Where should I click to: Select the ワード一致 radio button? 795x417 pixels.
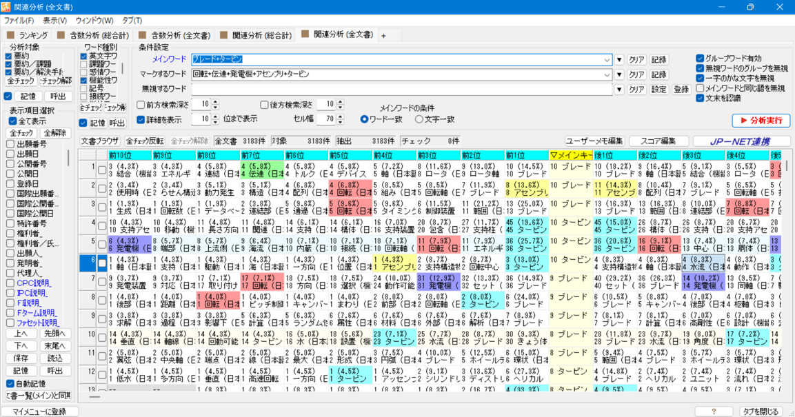pyautogui.click(x=364, y=119)
